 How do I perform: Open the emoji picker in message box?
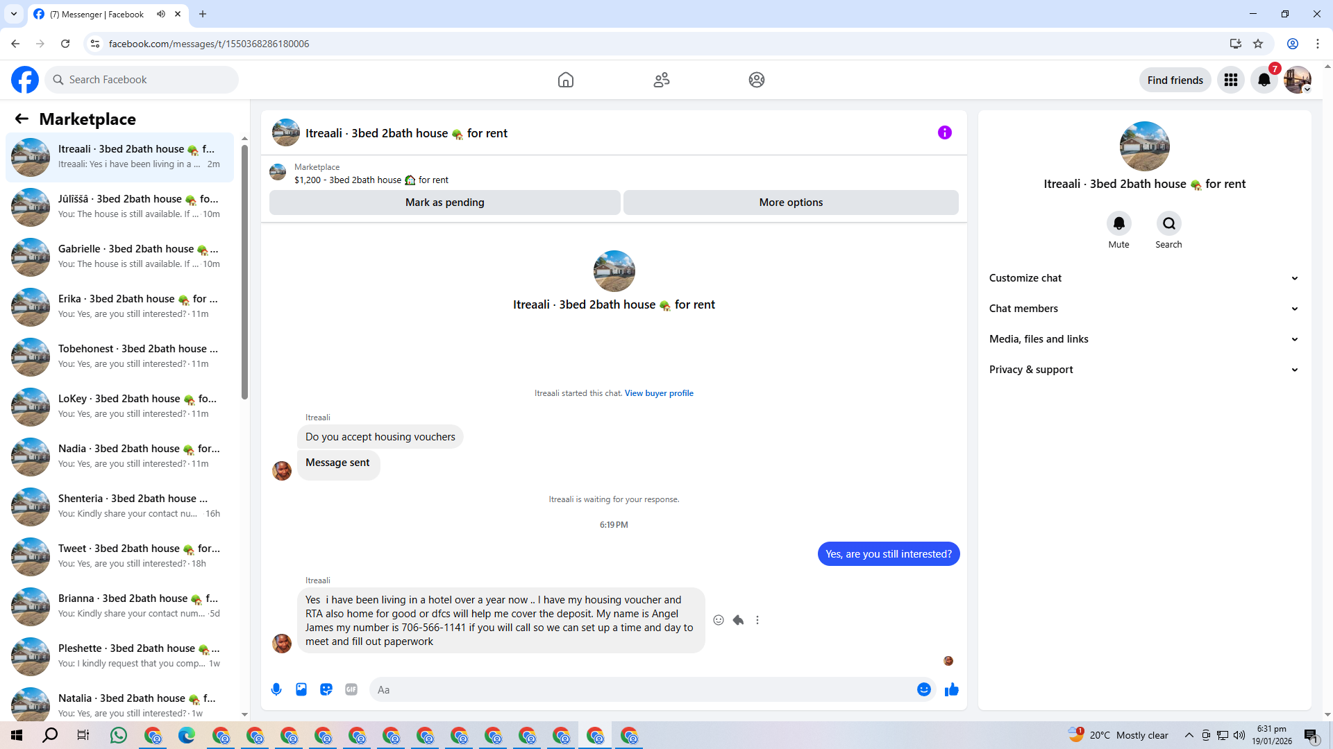point(923,689)
